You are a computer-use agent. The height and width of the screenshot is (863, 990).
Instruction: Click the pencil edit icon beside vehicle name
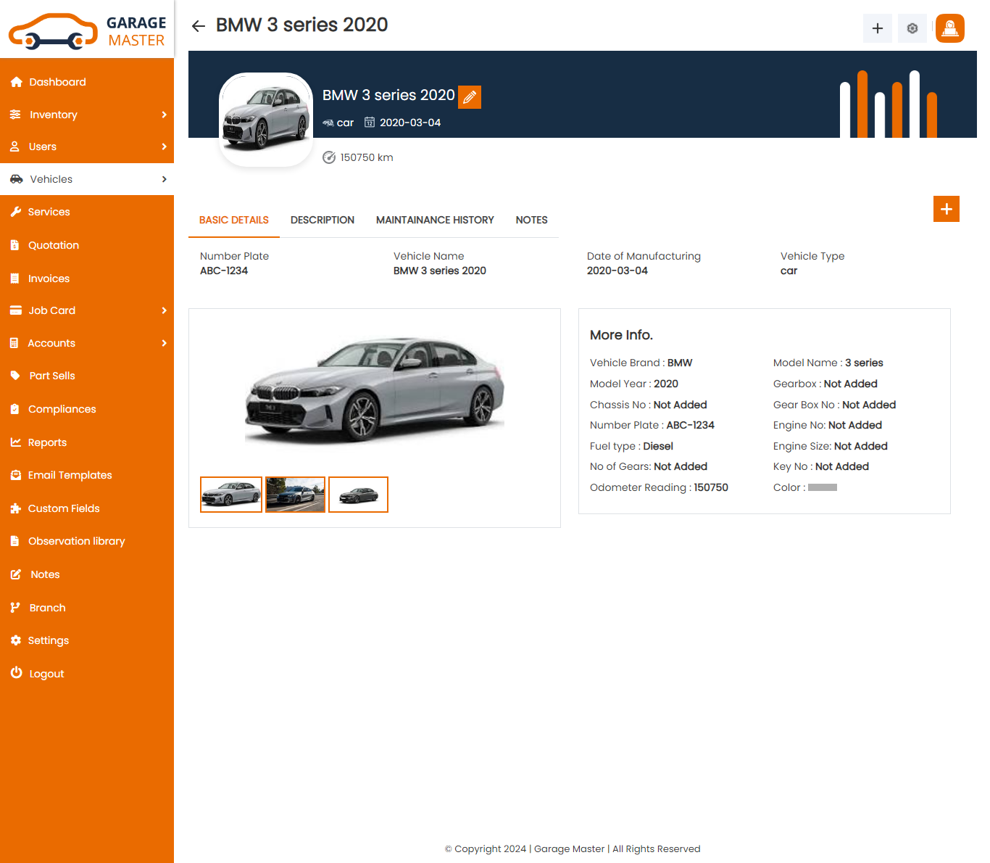tap(470, 96)
